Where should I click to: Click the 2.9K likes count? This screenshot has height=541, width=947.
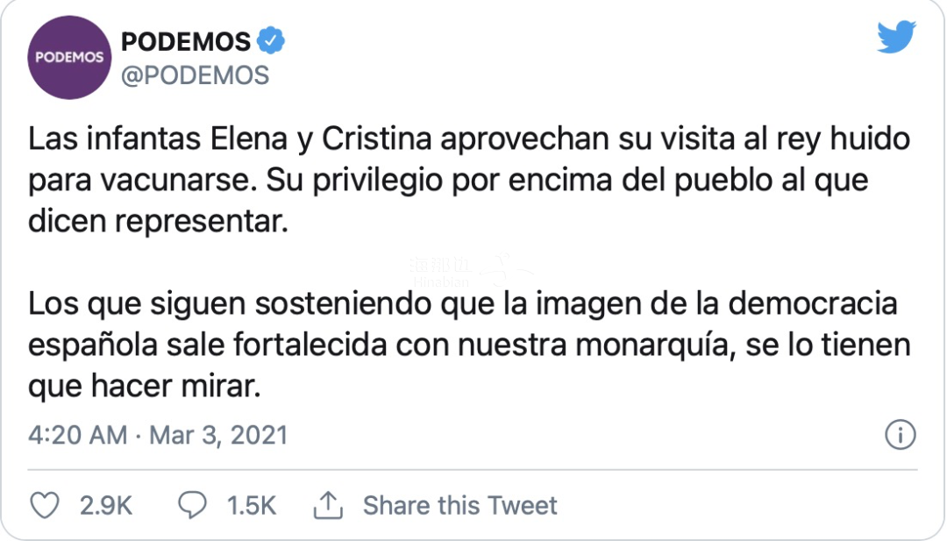pyautogui.click(x=106, y=506)
